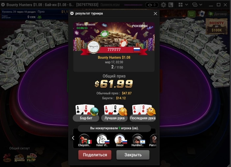The width and height of the screenshot is (231, 167).
Task: Expand the table grid layout dropdown
Action: (x=183, y=5)
